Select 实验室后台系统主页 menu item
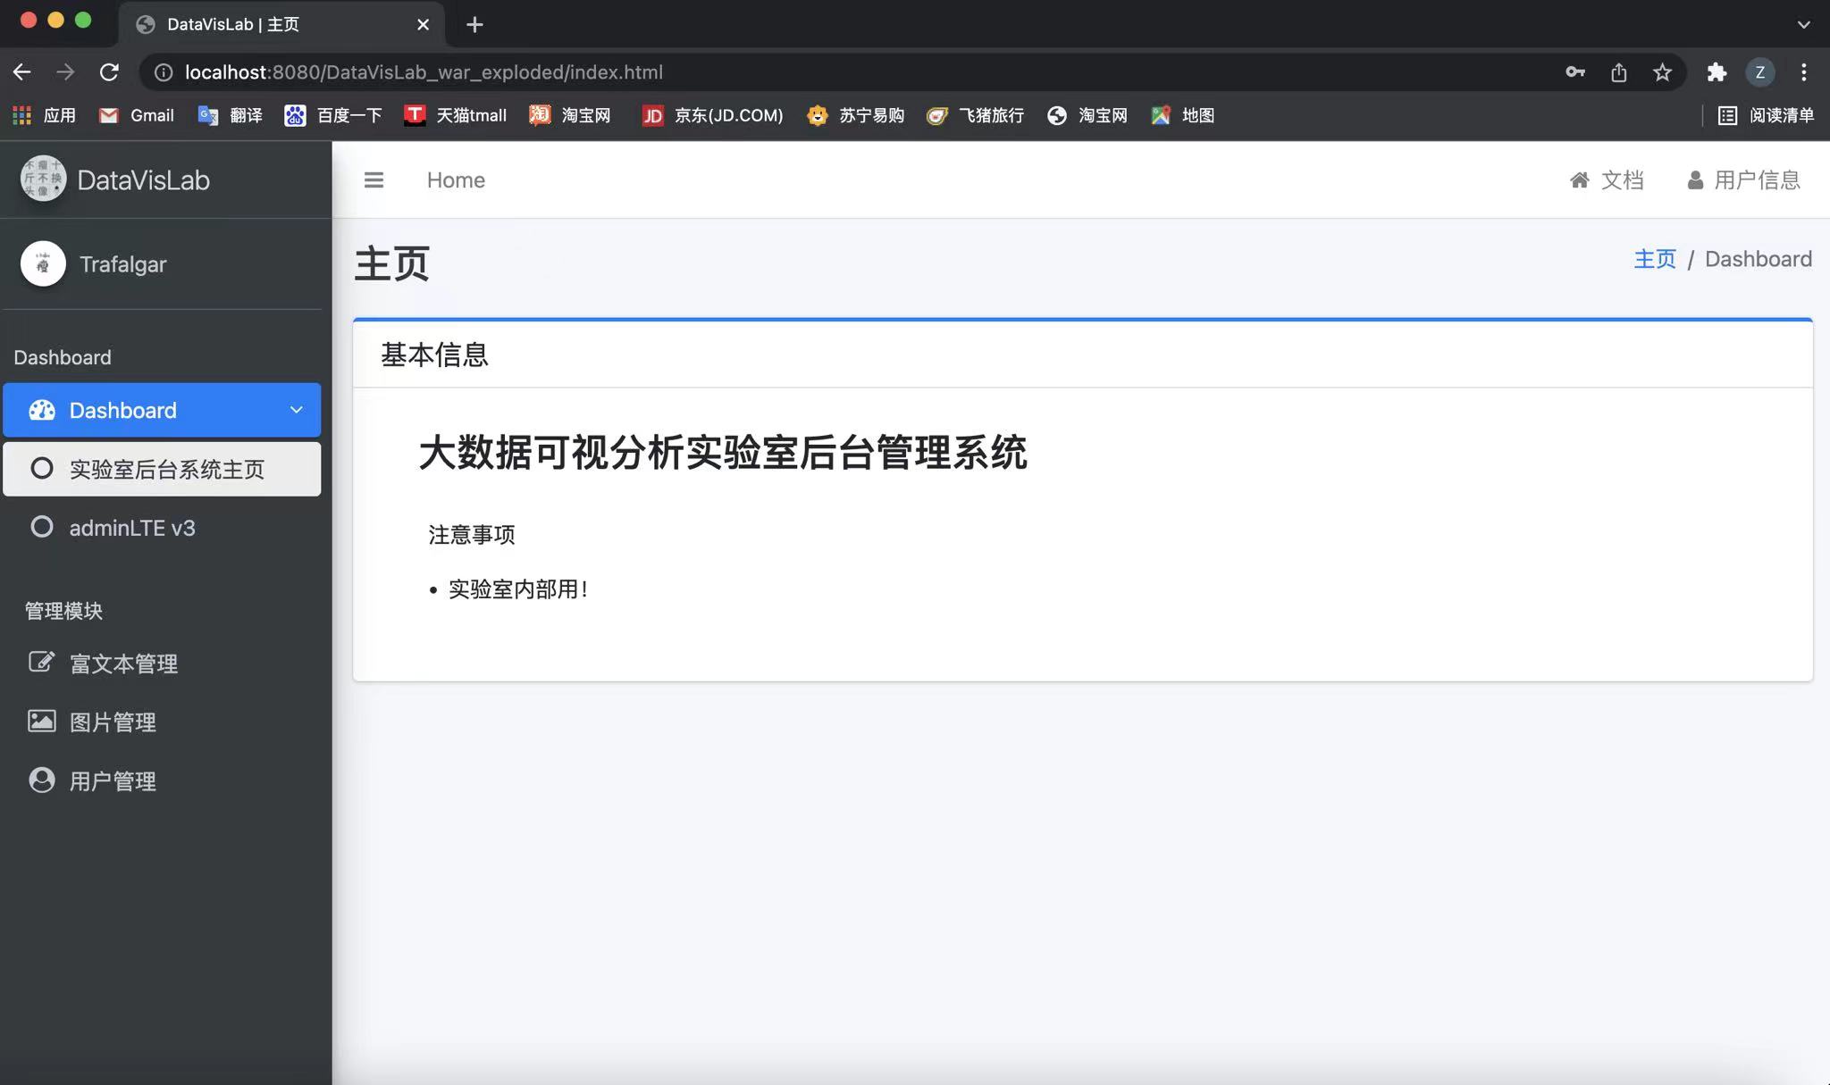1830x1085 pixels. pos(166,469)
